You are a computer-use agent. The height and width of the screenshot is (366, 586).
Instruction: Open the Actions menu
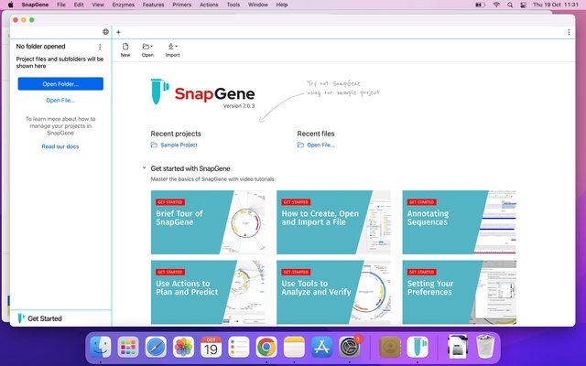tap(209, 5)
